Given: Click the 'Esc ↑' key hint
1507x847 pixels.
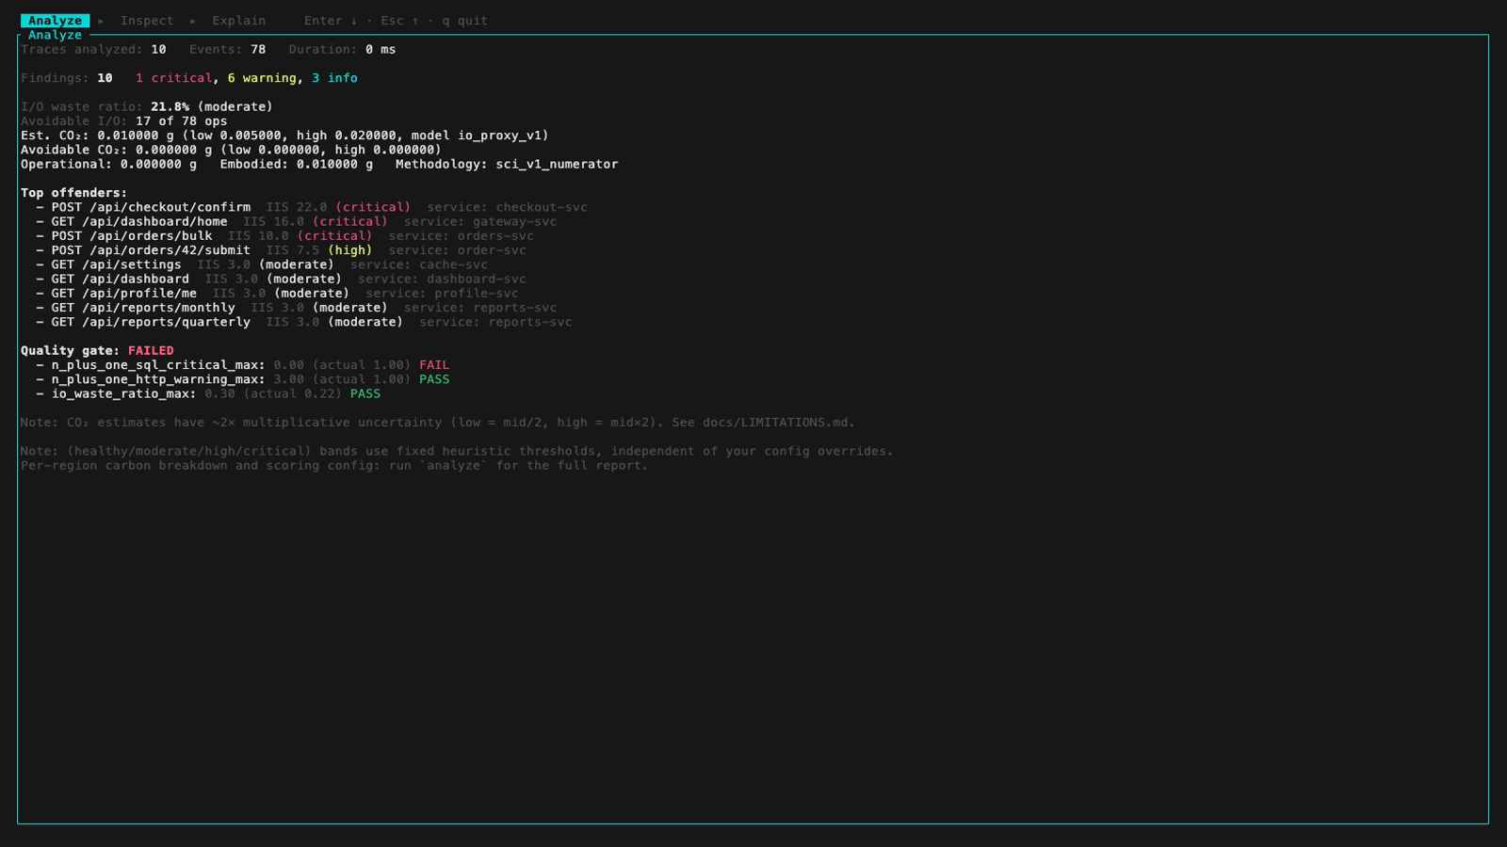Looking at the screenshot, I should click(x=399, y=21).
